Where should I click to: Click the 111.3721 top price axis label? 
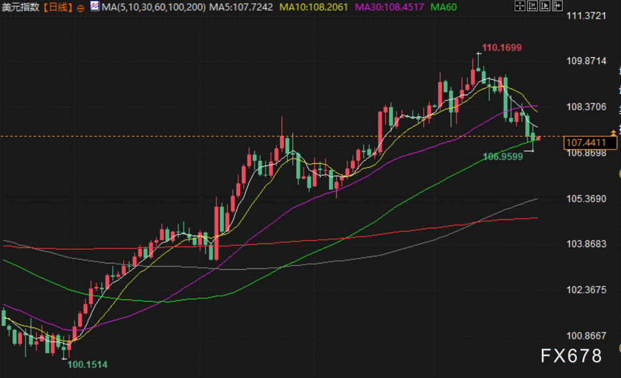pyautogui.click(x=585, y=16)
